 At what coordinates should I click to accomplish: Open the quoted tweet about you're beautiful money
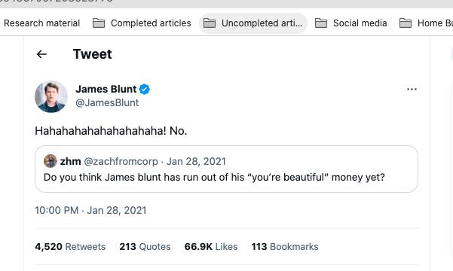226,169
